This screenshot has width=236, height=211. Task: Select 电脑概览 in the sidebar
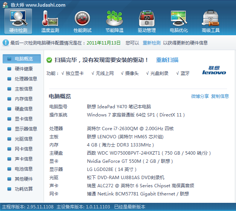point(22,59)
